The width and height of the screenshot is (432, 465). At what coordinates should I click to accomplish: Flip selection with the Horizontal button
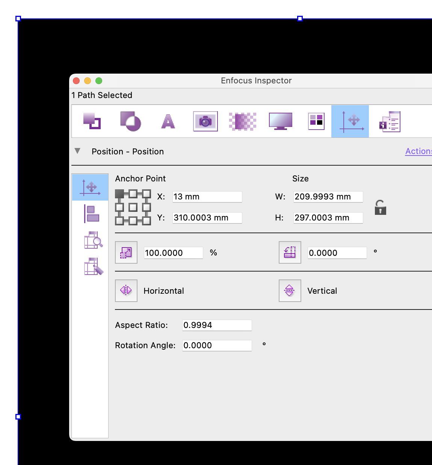126,291
